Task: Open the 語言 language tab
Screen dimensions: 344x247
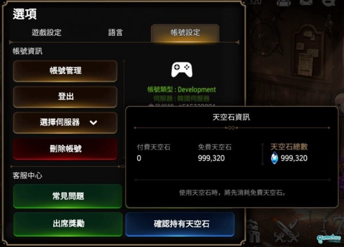Action: click(x=115, y=33)
